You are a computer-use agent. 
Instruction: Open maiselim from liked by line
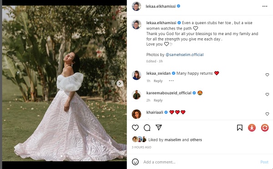click(172, 140)
